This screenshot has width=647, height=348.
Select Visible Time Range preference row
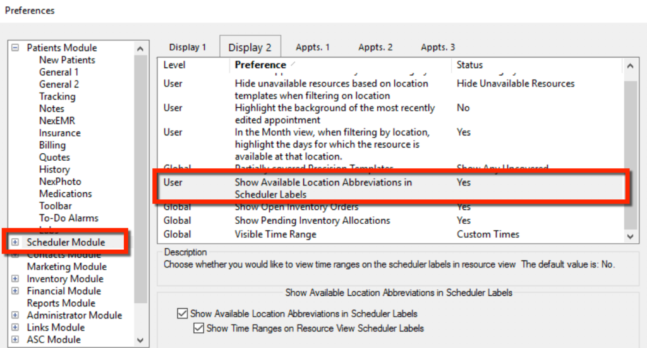coord(390,234)
